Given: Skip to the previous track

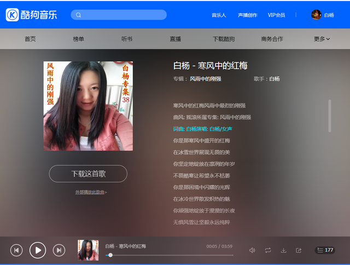Looking at the screenshot, I should pos(16,250).
